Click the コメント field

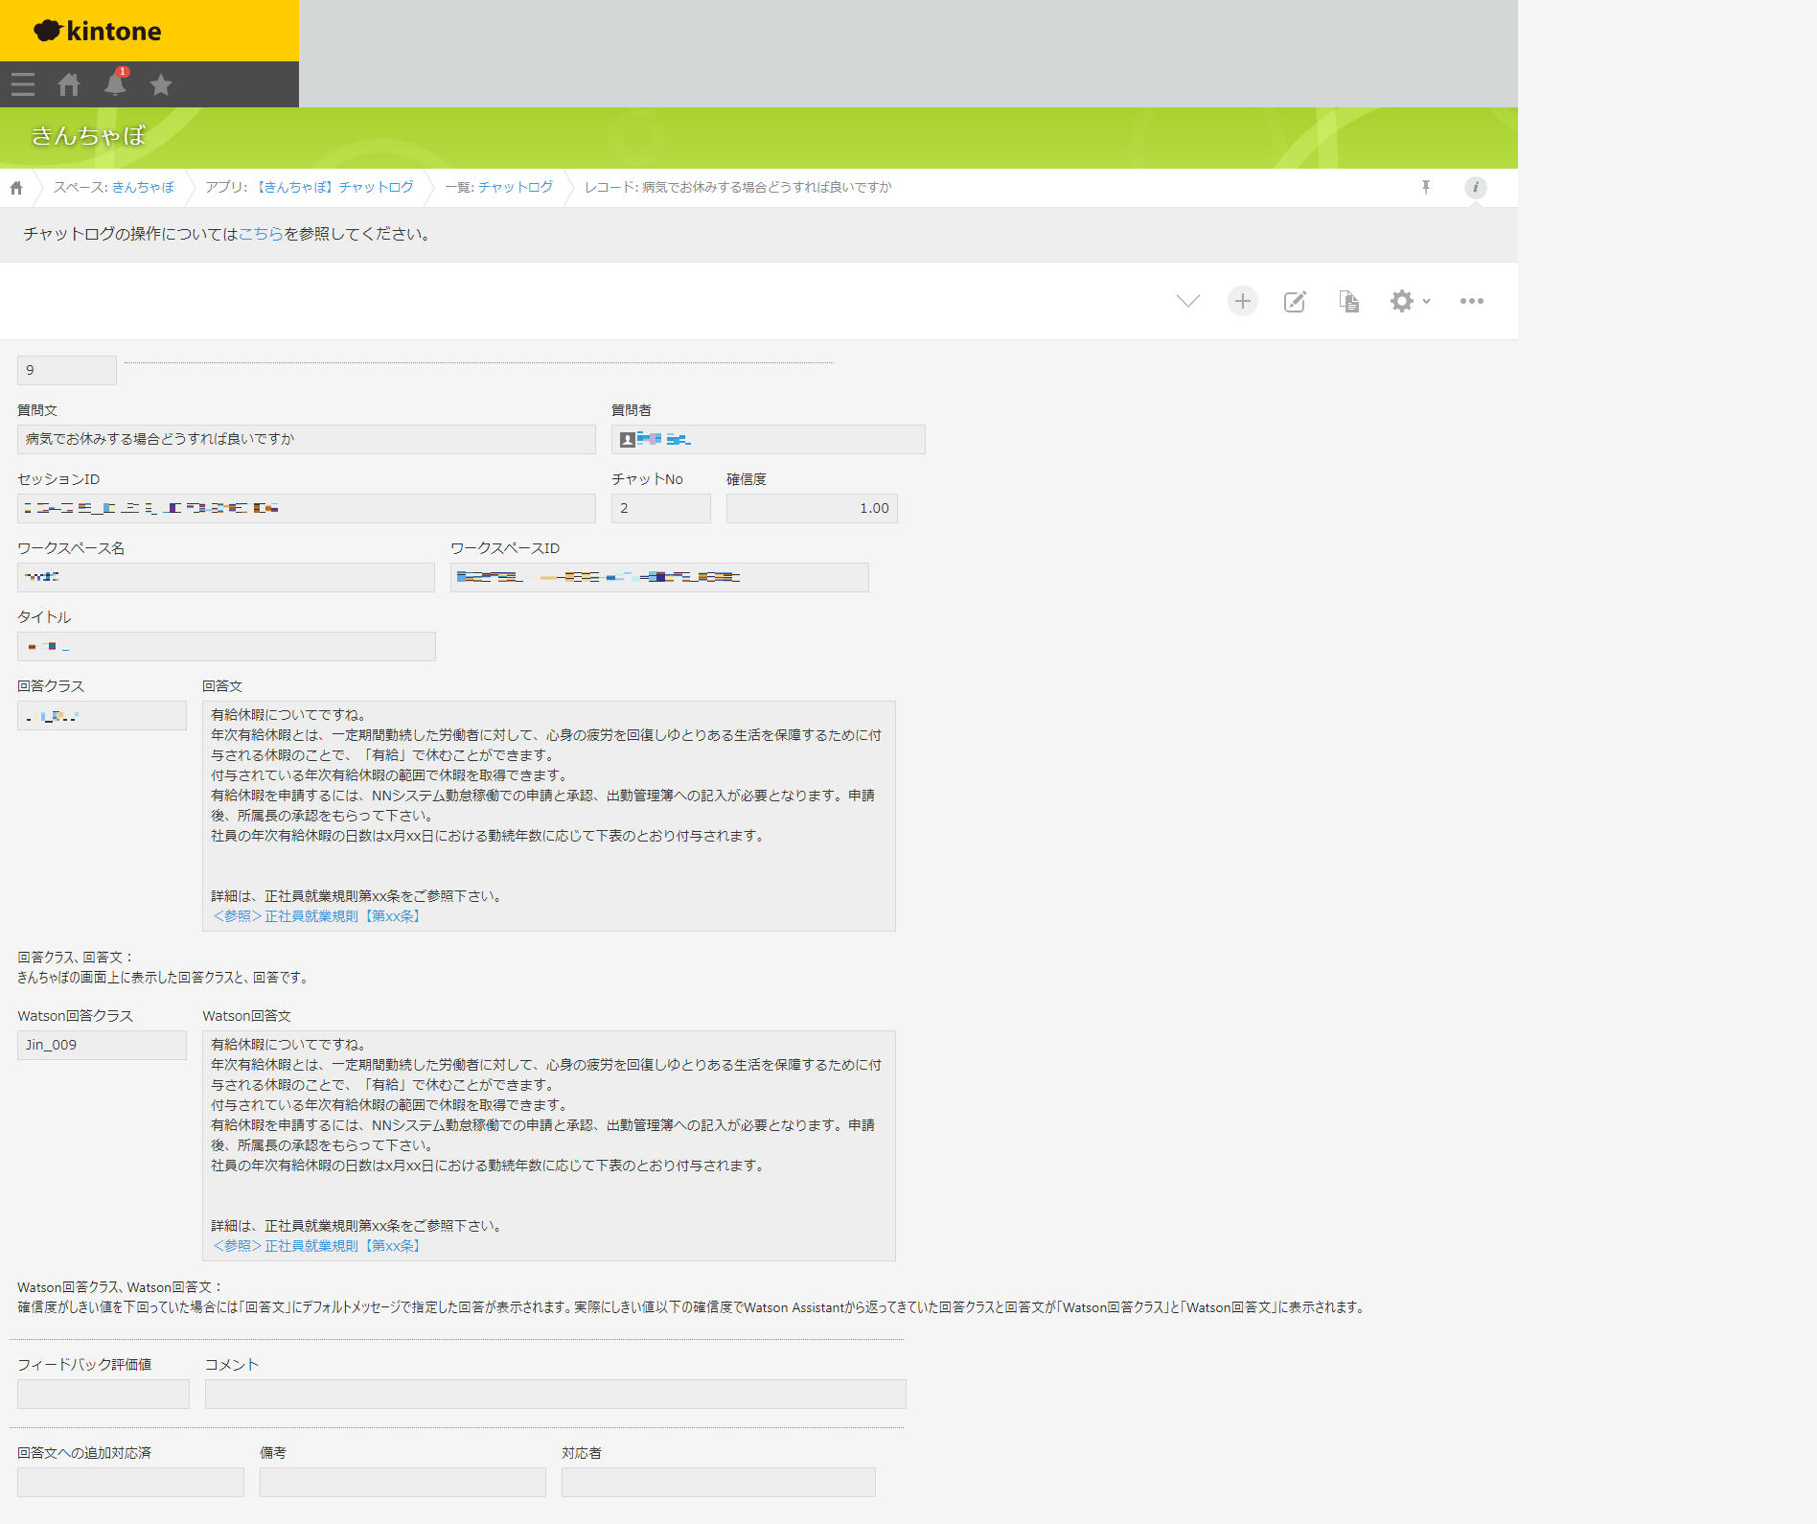pyautogui.click(x=555, y=1394)
